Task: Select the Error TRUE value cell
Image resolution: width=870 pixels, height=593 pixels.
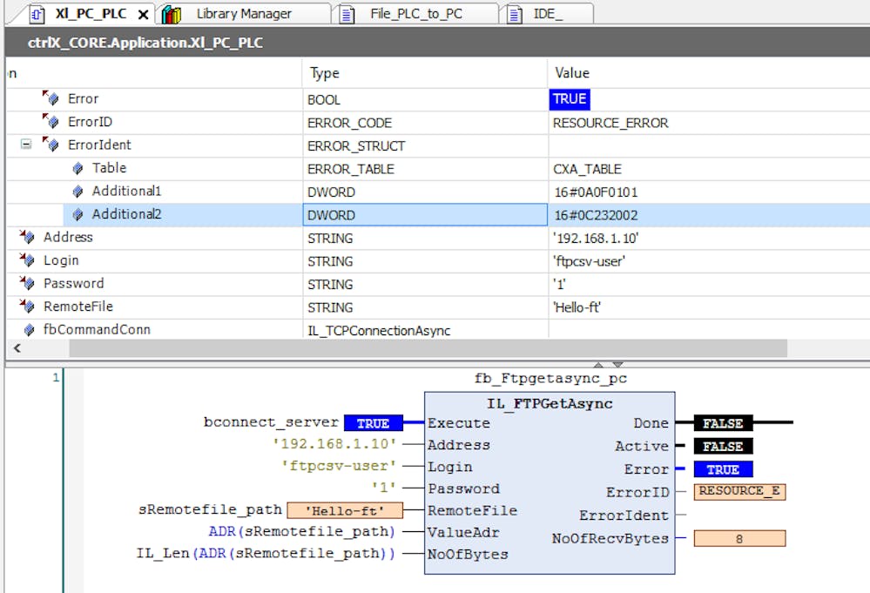Action: tap(570, 99)
